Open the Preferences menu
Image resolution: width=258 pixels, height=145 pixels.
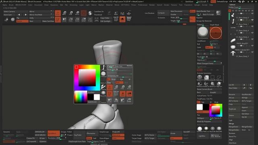coord(143,5)
